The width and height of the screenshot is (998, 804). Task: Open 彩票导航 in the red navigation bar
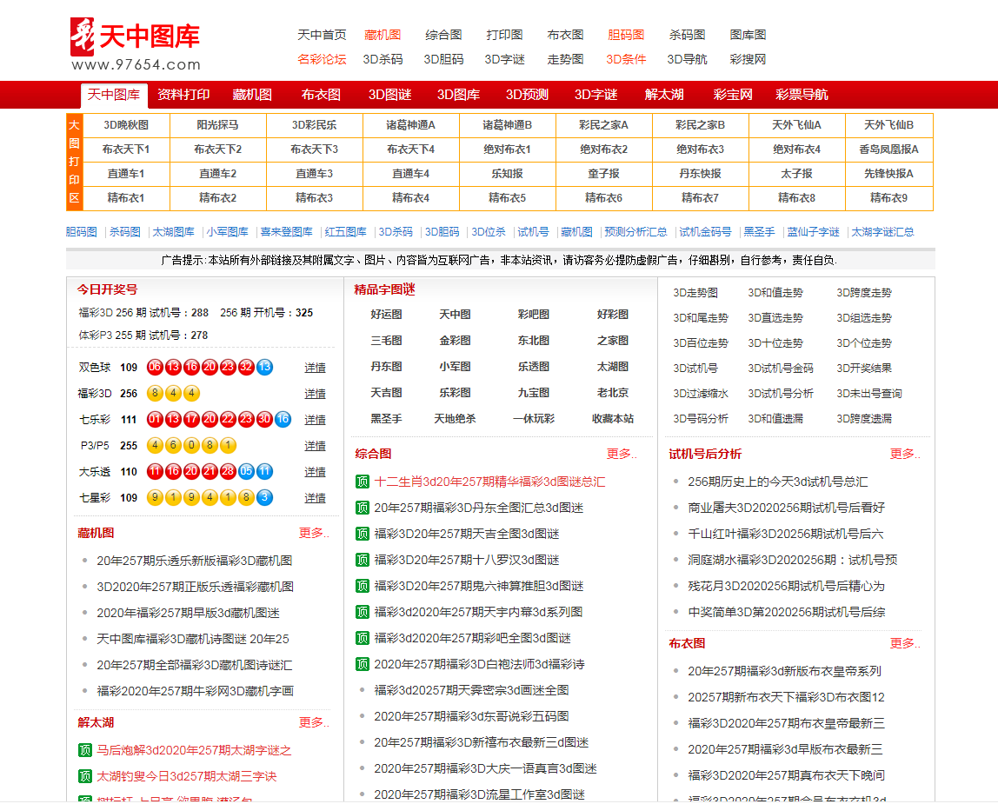click(802, 95)
